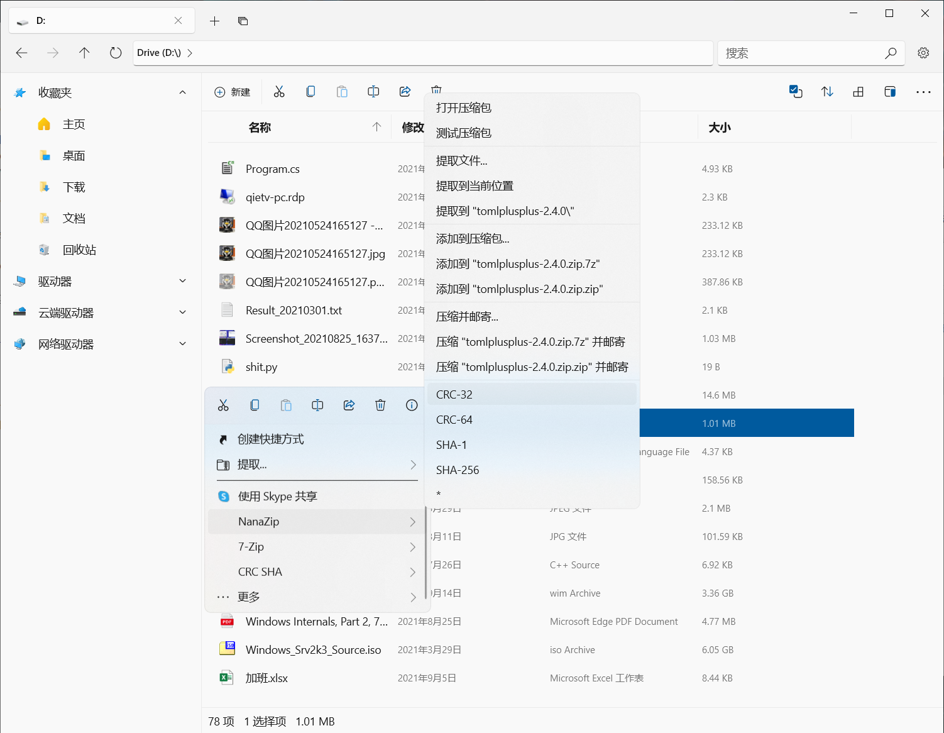Open properties via the info icon in context menu
This screenshot has width=944, height=733.
click(412, 405)
